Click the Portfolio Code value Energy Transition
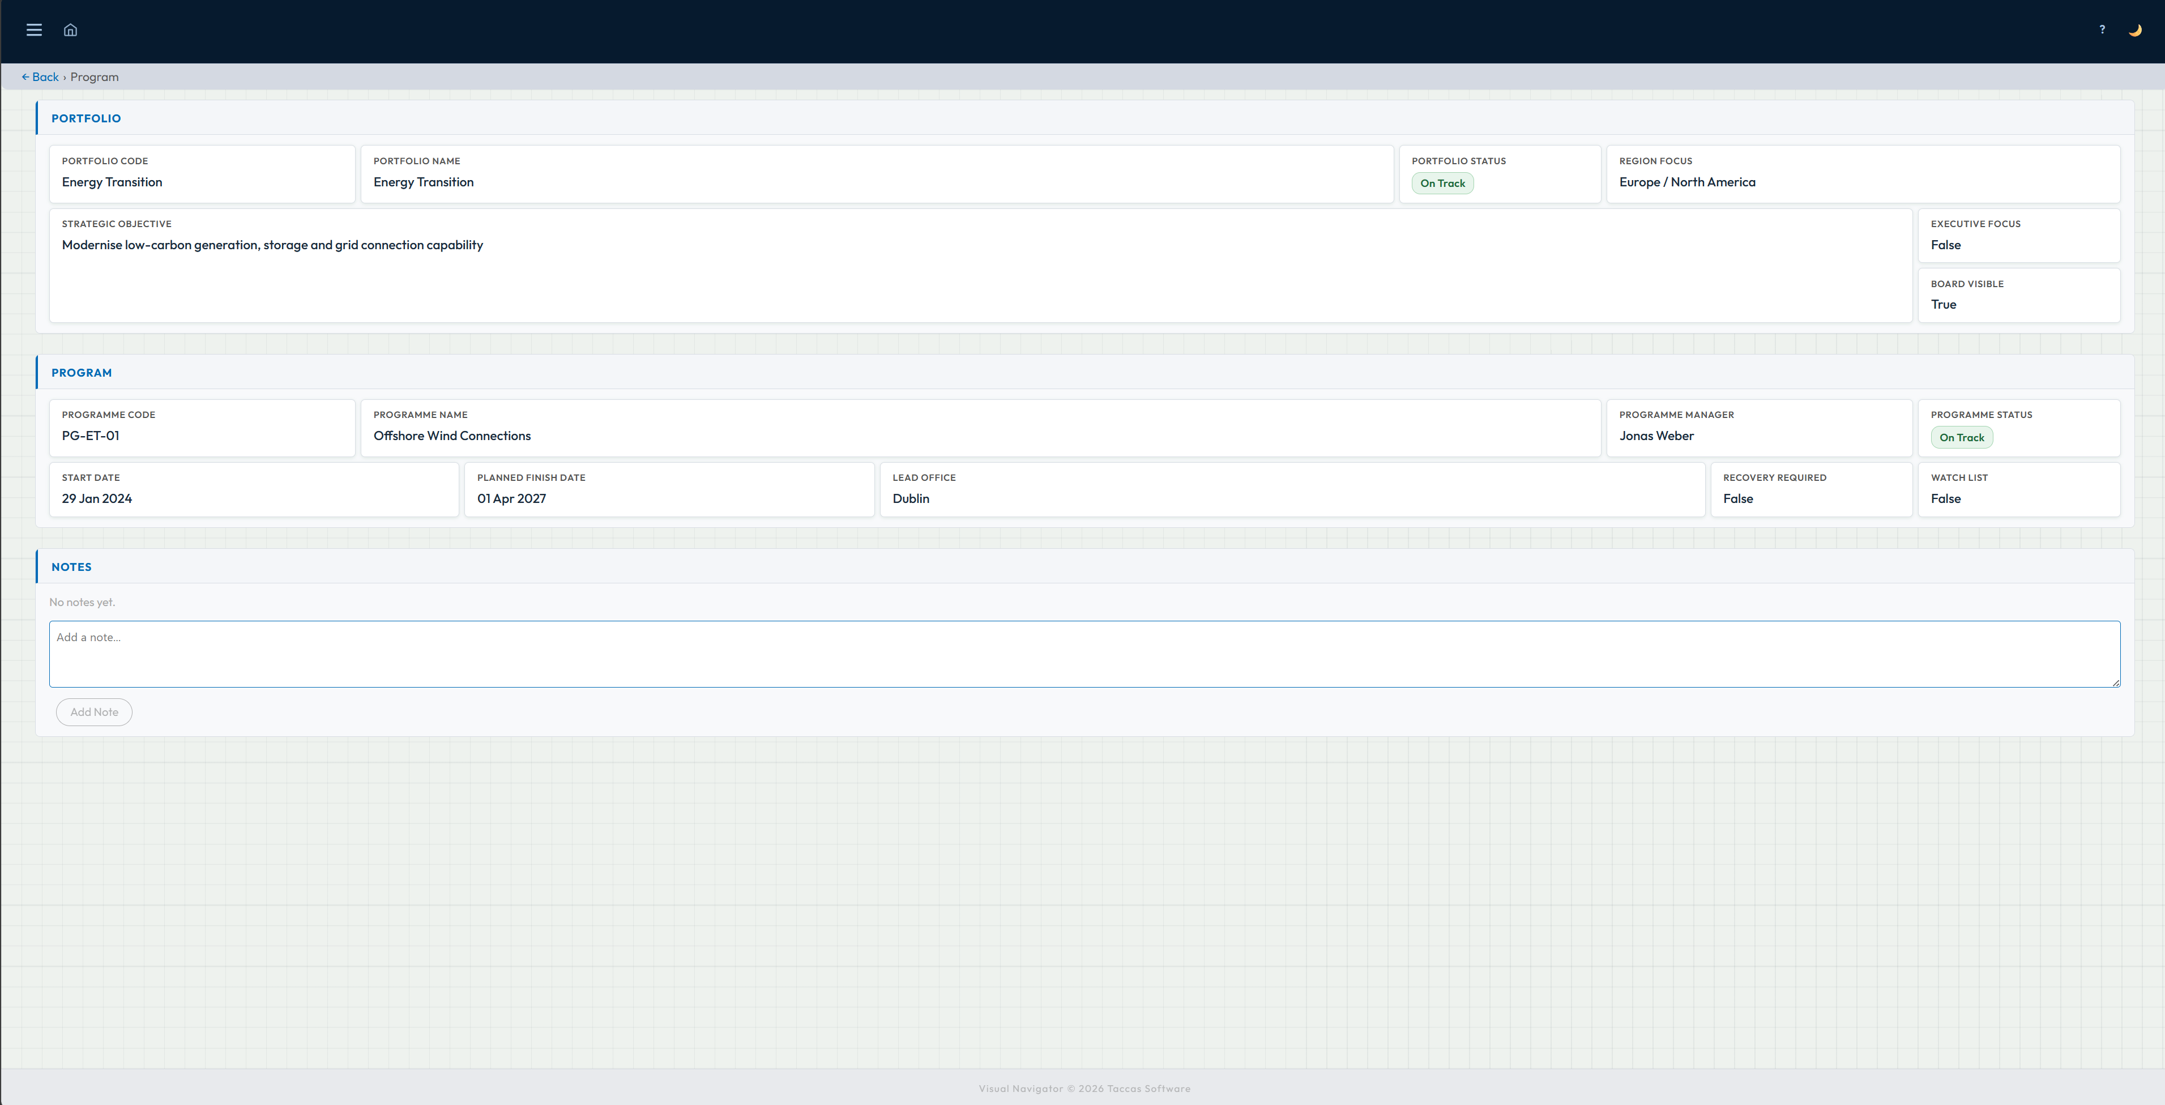 (112, 182)
